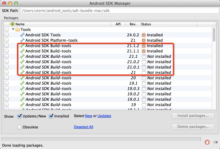This screenshot has width=220, height=149.
Task: Click the New link beside Select
Action: point(89,116)
